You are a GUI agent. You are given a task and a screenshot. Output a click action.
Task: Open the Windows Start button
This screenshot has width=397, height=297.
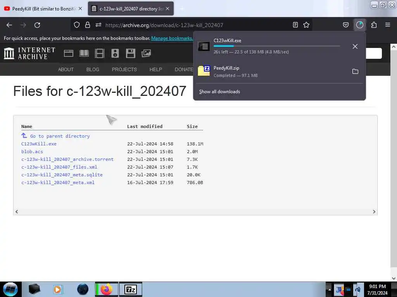10,289
